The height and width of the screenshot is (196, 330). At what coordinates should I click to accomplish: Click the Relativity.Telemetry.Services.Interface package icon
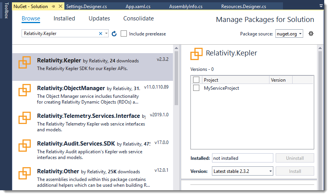(x=25, y=118)
